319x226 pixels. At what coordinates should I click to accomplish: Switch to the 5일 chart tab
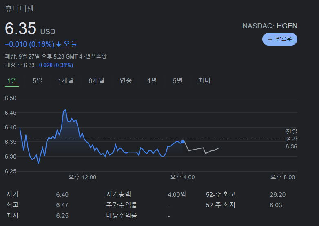tap(38, 80)
